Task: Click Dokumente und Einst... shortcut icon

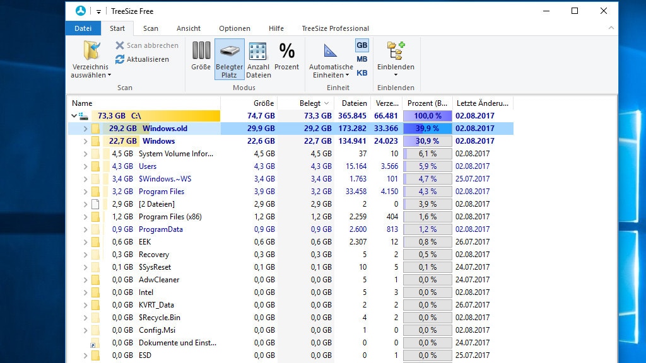Action: tap(95, 343)
